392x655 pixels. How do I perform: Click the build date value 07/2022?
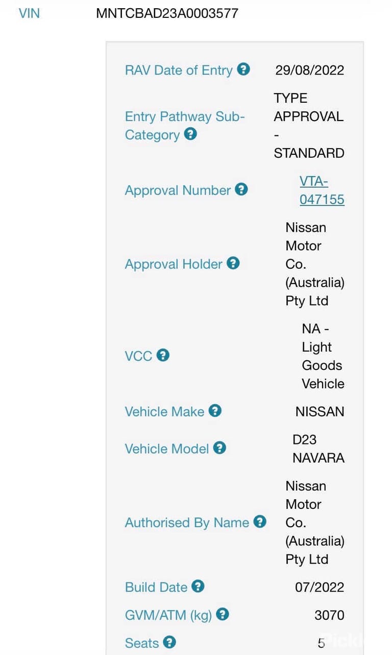coord(320,587)
